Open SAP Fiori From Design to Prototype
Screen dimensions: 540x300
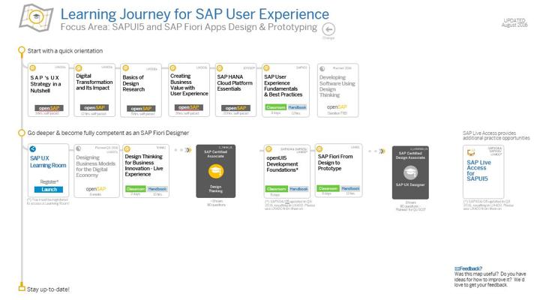(x=338, y=170)
